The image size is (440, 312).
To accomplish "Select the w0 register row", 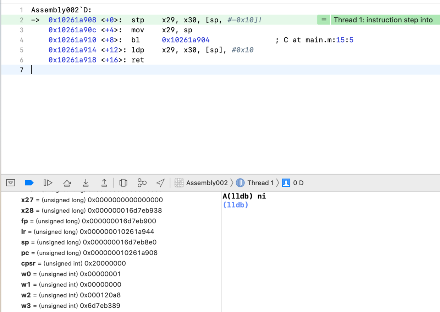I will (x=71, y=274).
